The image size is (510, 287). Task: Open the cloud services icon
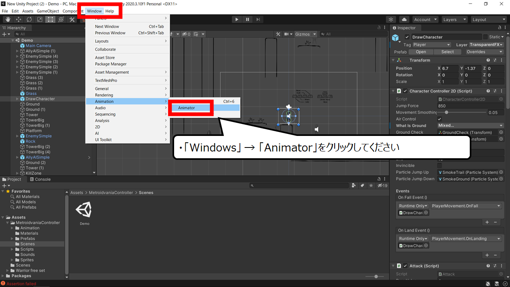tap(404, 20)
